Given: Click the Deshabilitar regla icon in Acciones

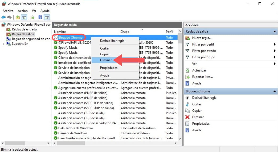Looking at the screenshot, I should point(187,98).
